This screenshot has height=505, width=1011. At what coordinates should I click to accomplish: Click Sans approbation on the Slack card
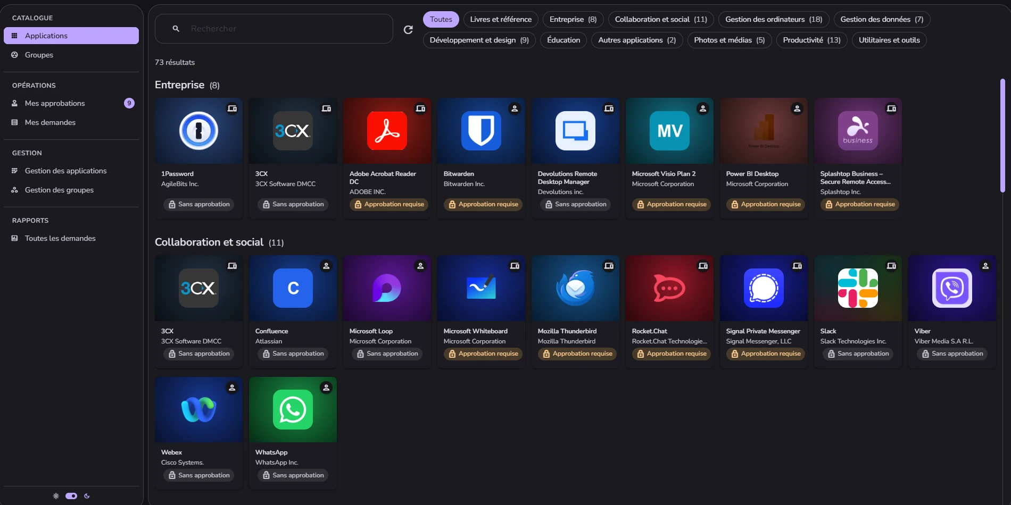point(858,353)
